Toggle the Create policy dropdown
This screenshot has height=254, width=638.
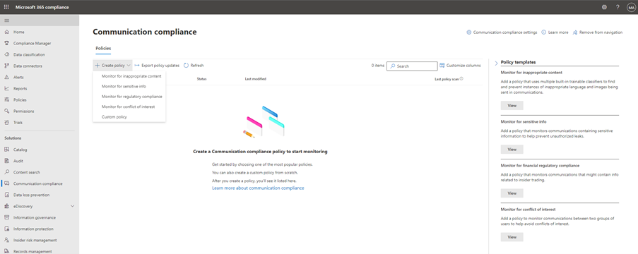tap(113, 66)
